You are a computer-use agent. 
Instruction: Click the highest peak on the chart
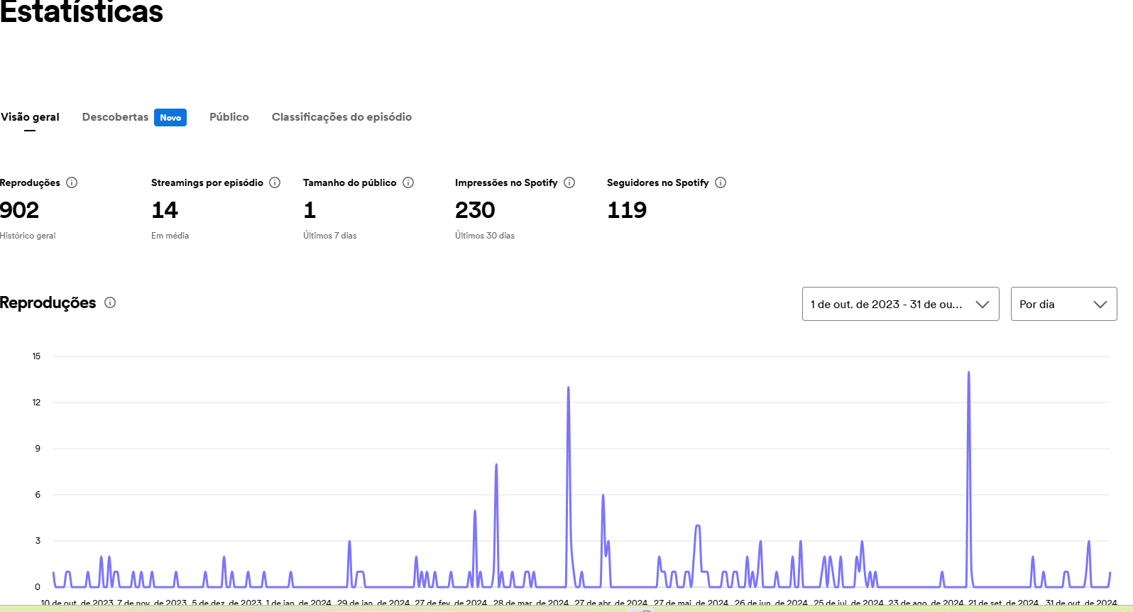[x=968, y=373]
